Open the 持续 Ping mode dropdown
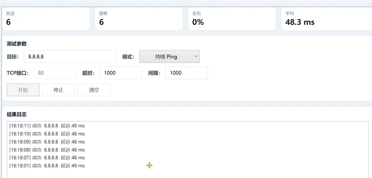The width and height of the screenshot is (372, 178). click(169, 56)
